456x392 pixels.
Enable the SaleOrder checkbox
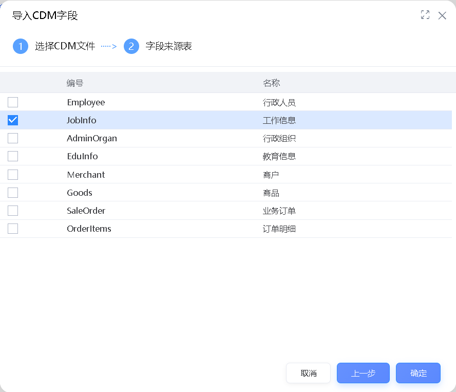point(12,210)
